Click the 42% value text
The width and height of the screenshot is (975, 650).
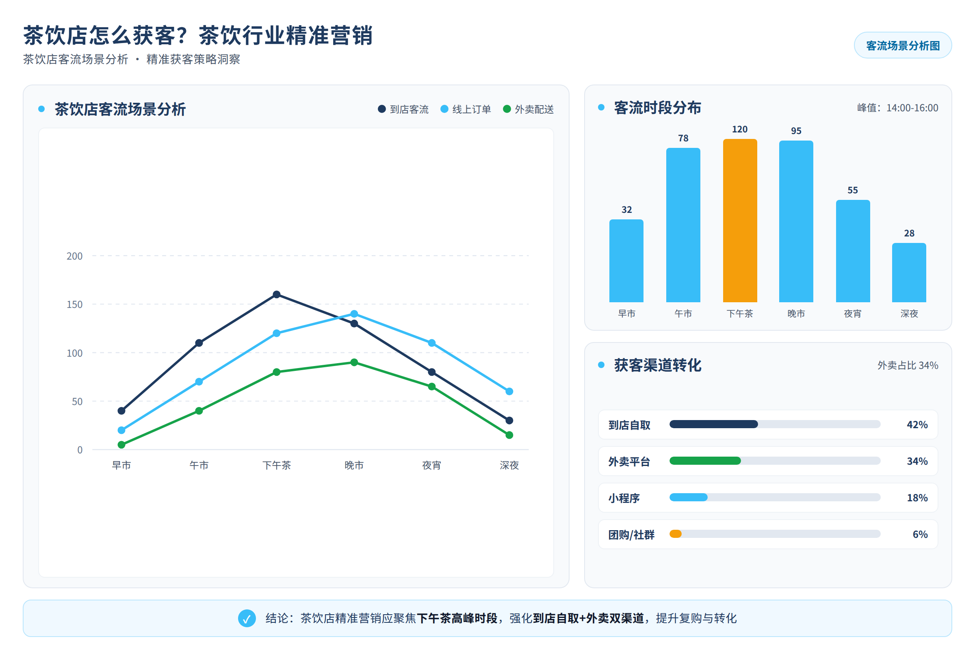coord(917,425)
